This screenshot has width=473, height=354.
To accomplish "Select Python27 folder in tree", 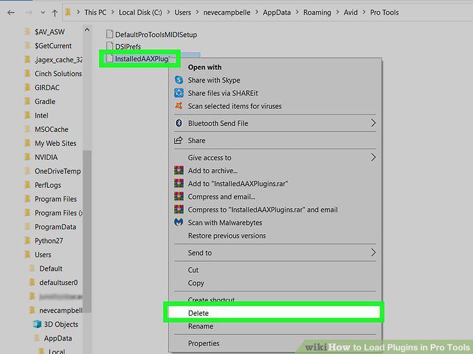I will tap(49, 240).
